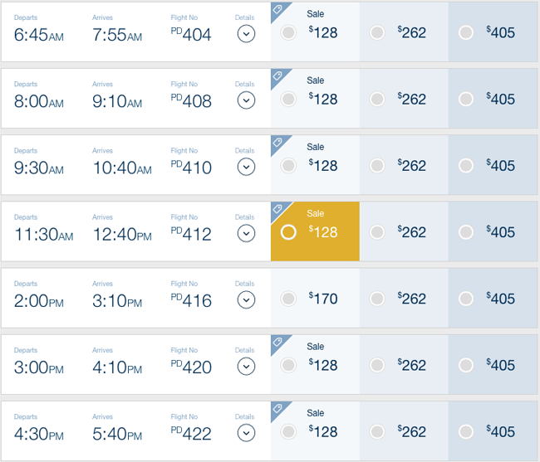Expand details for flight PD404

point(246,34)
